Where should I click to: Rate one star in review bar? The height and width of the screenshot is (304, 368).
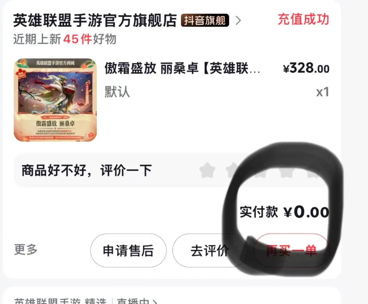coord(207,170)
